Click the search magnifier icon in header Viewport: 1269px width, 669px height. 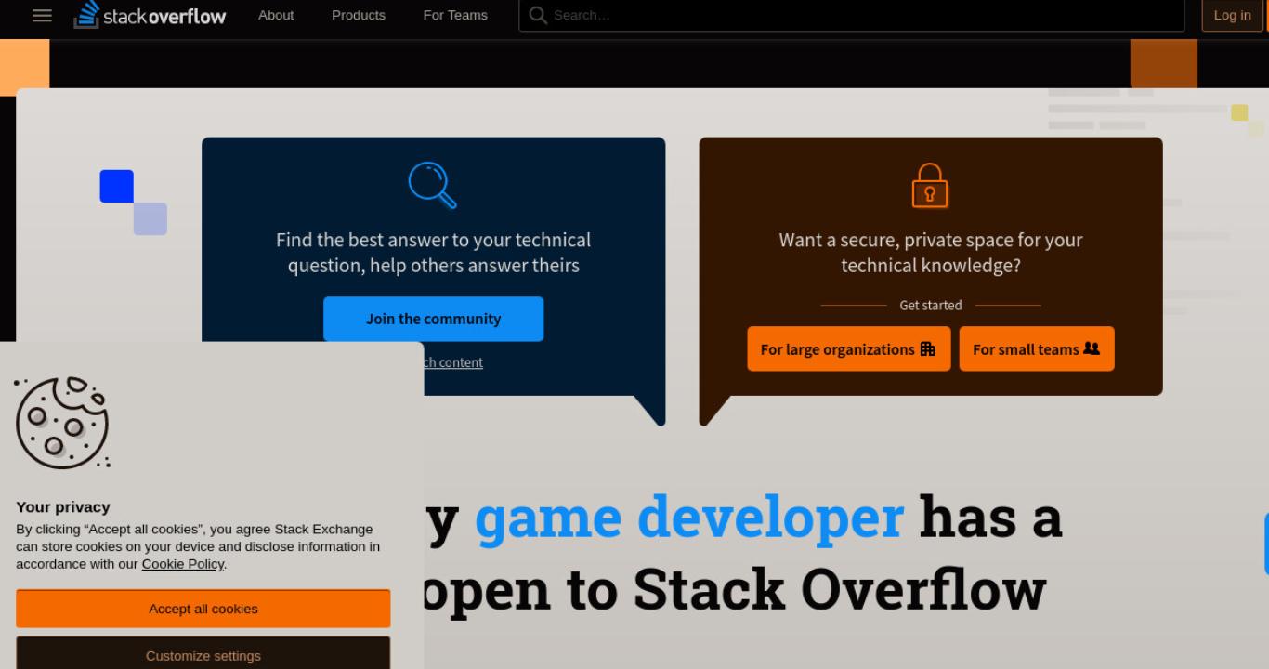coord(538,15)
